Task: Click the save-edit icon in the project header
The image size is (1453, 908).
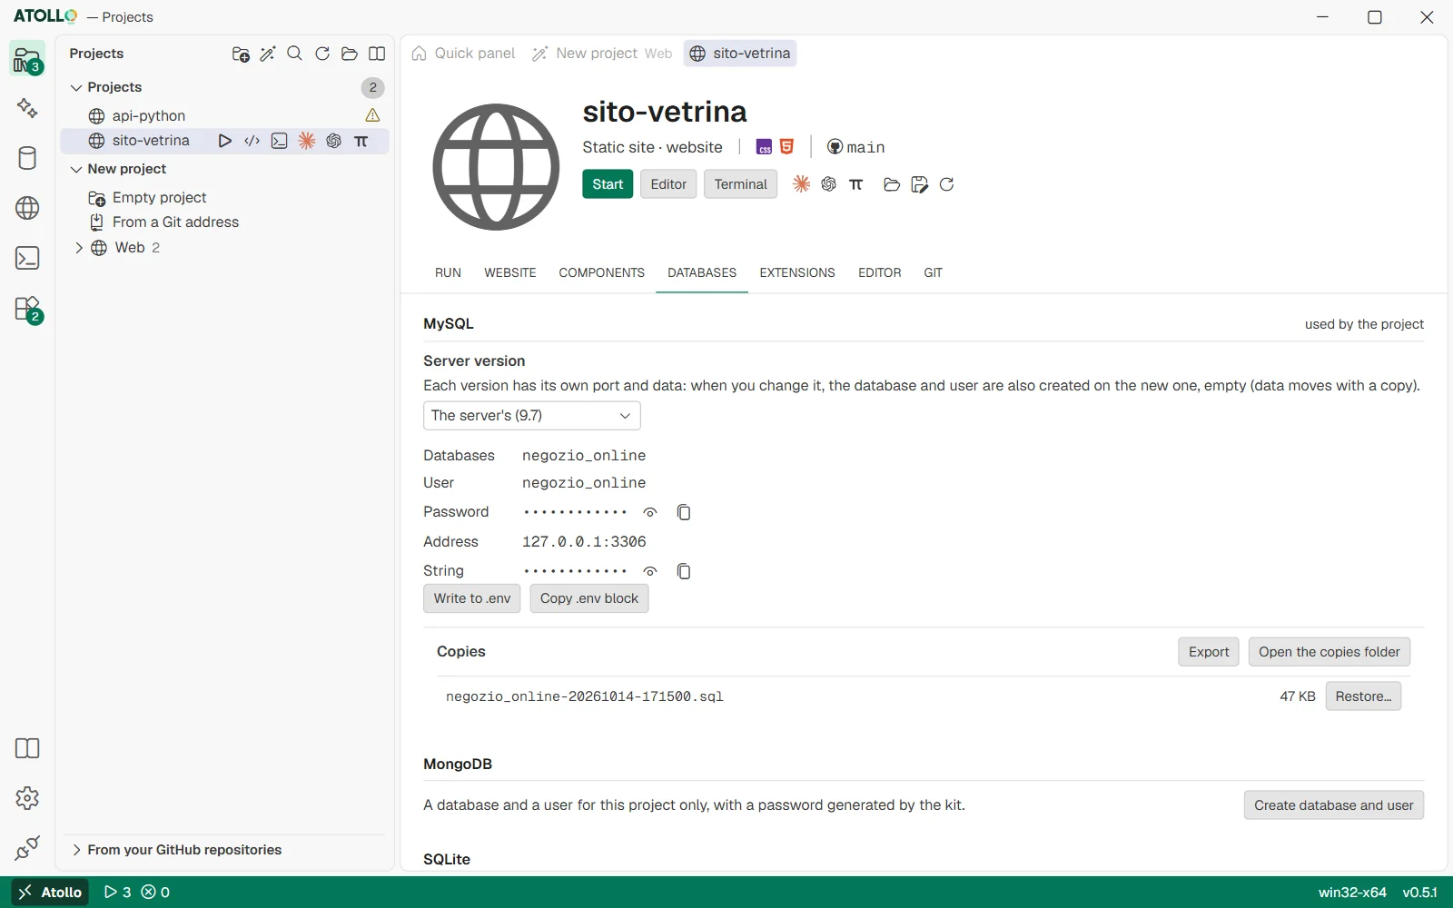Action: tap(919, 184)
